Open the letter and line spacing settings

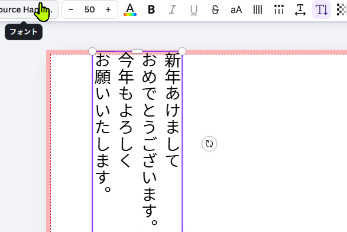(300, 9)
